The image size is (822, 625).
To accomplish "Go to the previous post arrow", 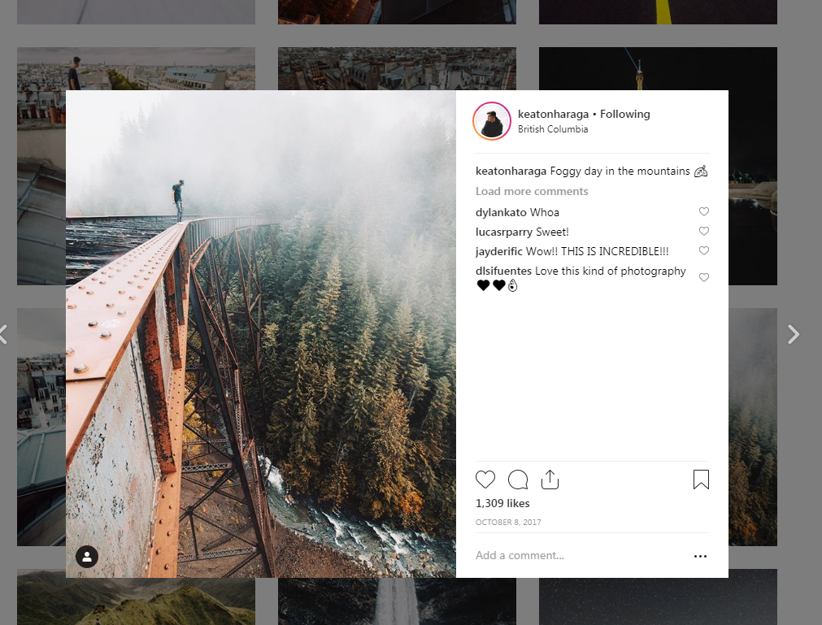I will click(3, 334).
